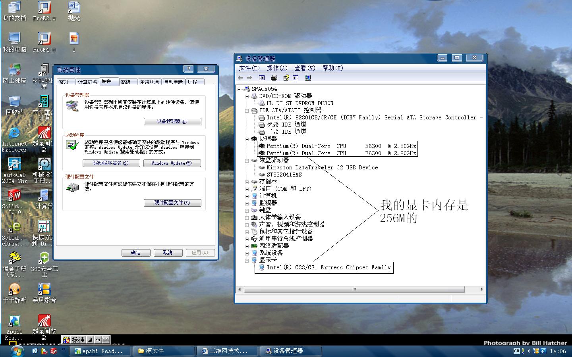Select the 千千静听 desktop icon
572x357 pixels.
pyautogui.click(x=14, y=294)
